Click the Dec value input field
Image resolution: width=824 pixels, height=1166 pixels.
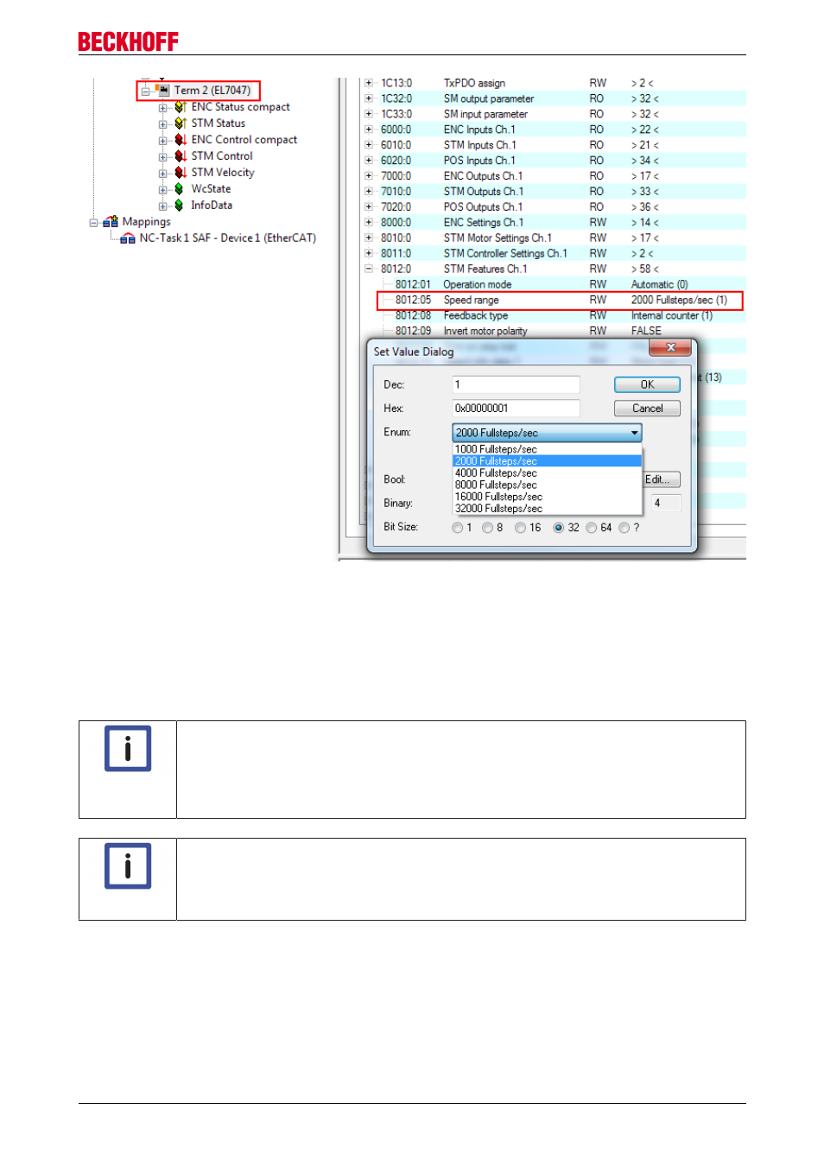(516, 384)
